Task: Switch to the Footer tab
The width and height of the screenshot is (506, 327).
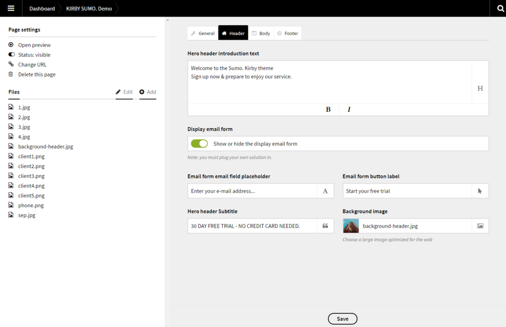Action: click(x=287, y=33)
